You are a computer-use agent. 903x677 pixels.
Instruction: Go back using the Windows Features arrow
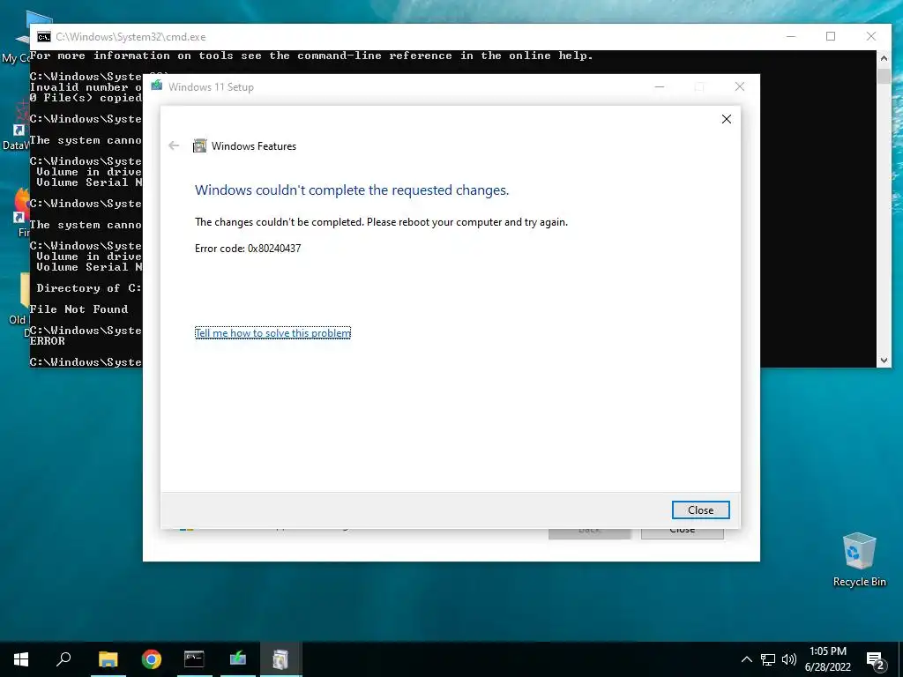174,145
